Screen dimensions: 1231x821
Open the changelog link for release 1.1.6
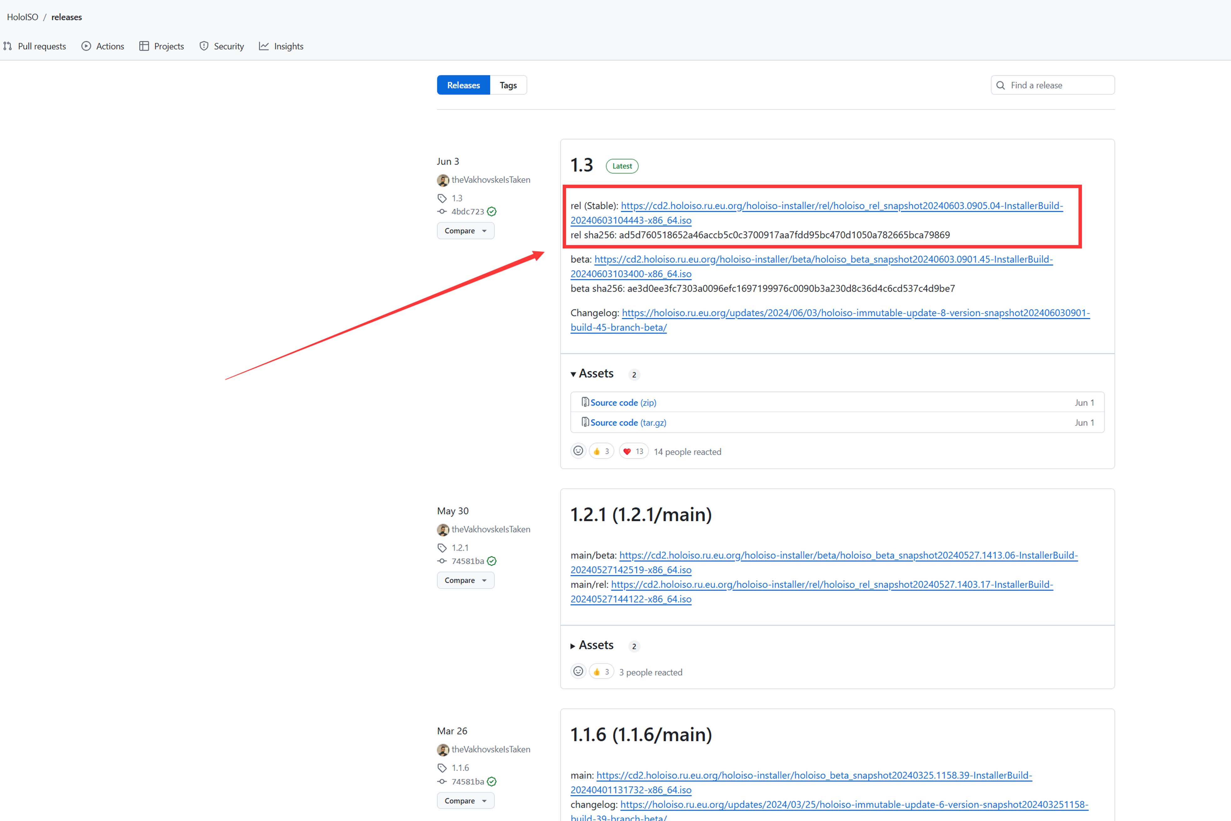click(829, 811)
